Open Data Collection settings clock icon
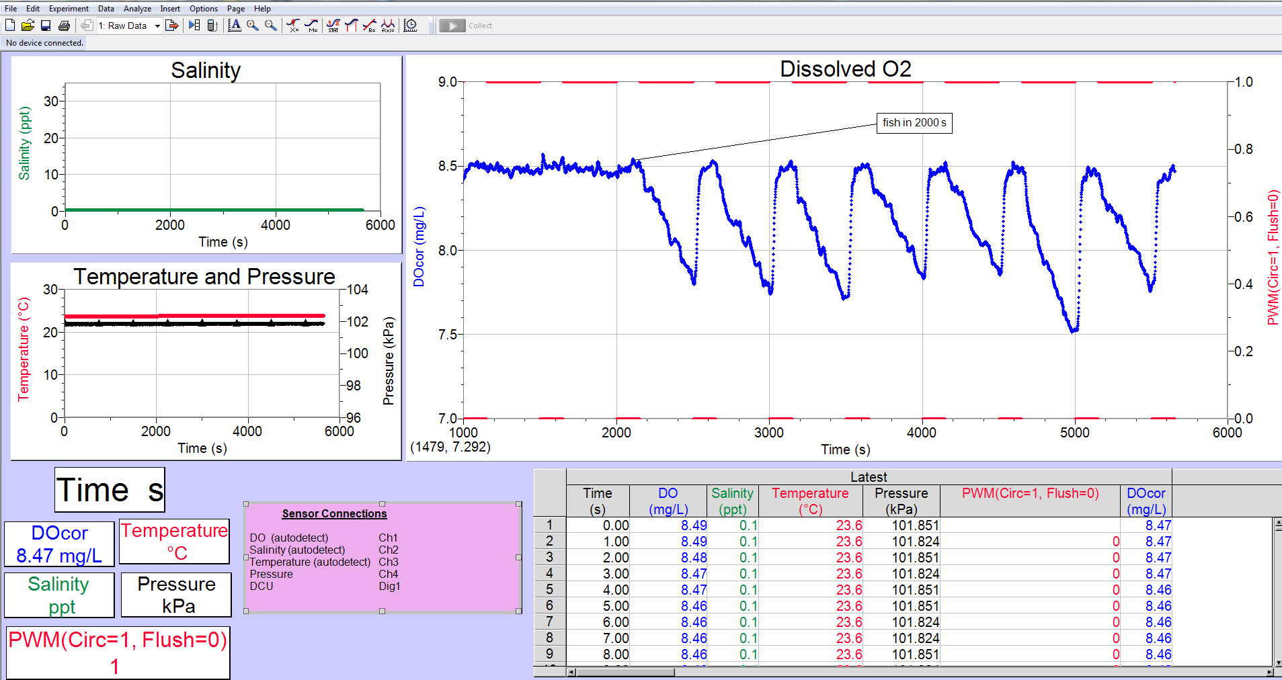1282x680 pixels. (410, 26)
